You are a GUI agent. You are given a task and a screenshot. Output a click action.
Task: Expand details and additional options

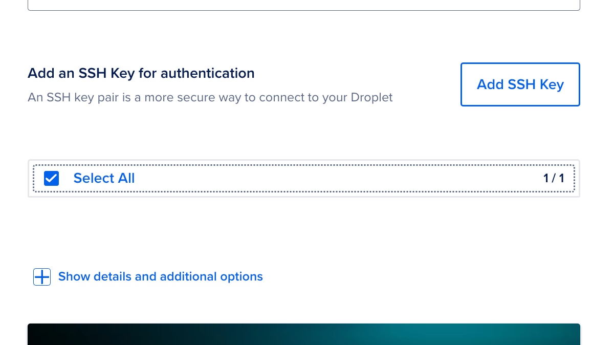point(160,276)
